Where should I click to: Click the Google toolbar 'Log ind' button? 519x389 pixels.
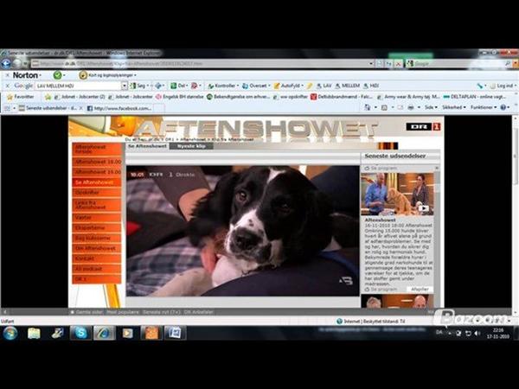[503, 86]
